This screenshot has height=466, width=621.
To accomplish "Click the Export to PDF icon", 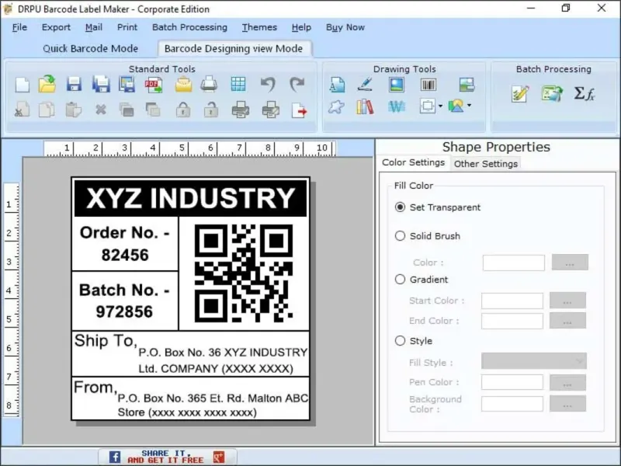I will (x=153, y=85).
